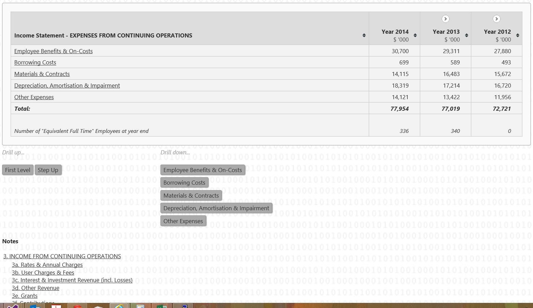Open Internet Explorer in the taskbar
Viewport: 533px width, 308px height.
pyautogui.click(x=119, y=306)
